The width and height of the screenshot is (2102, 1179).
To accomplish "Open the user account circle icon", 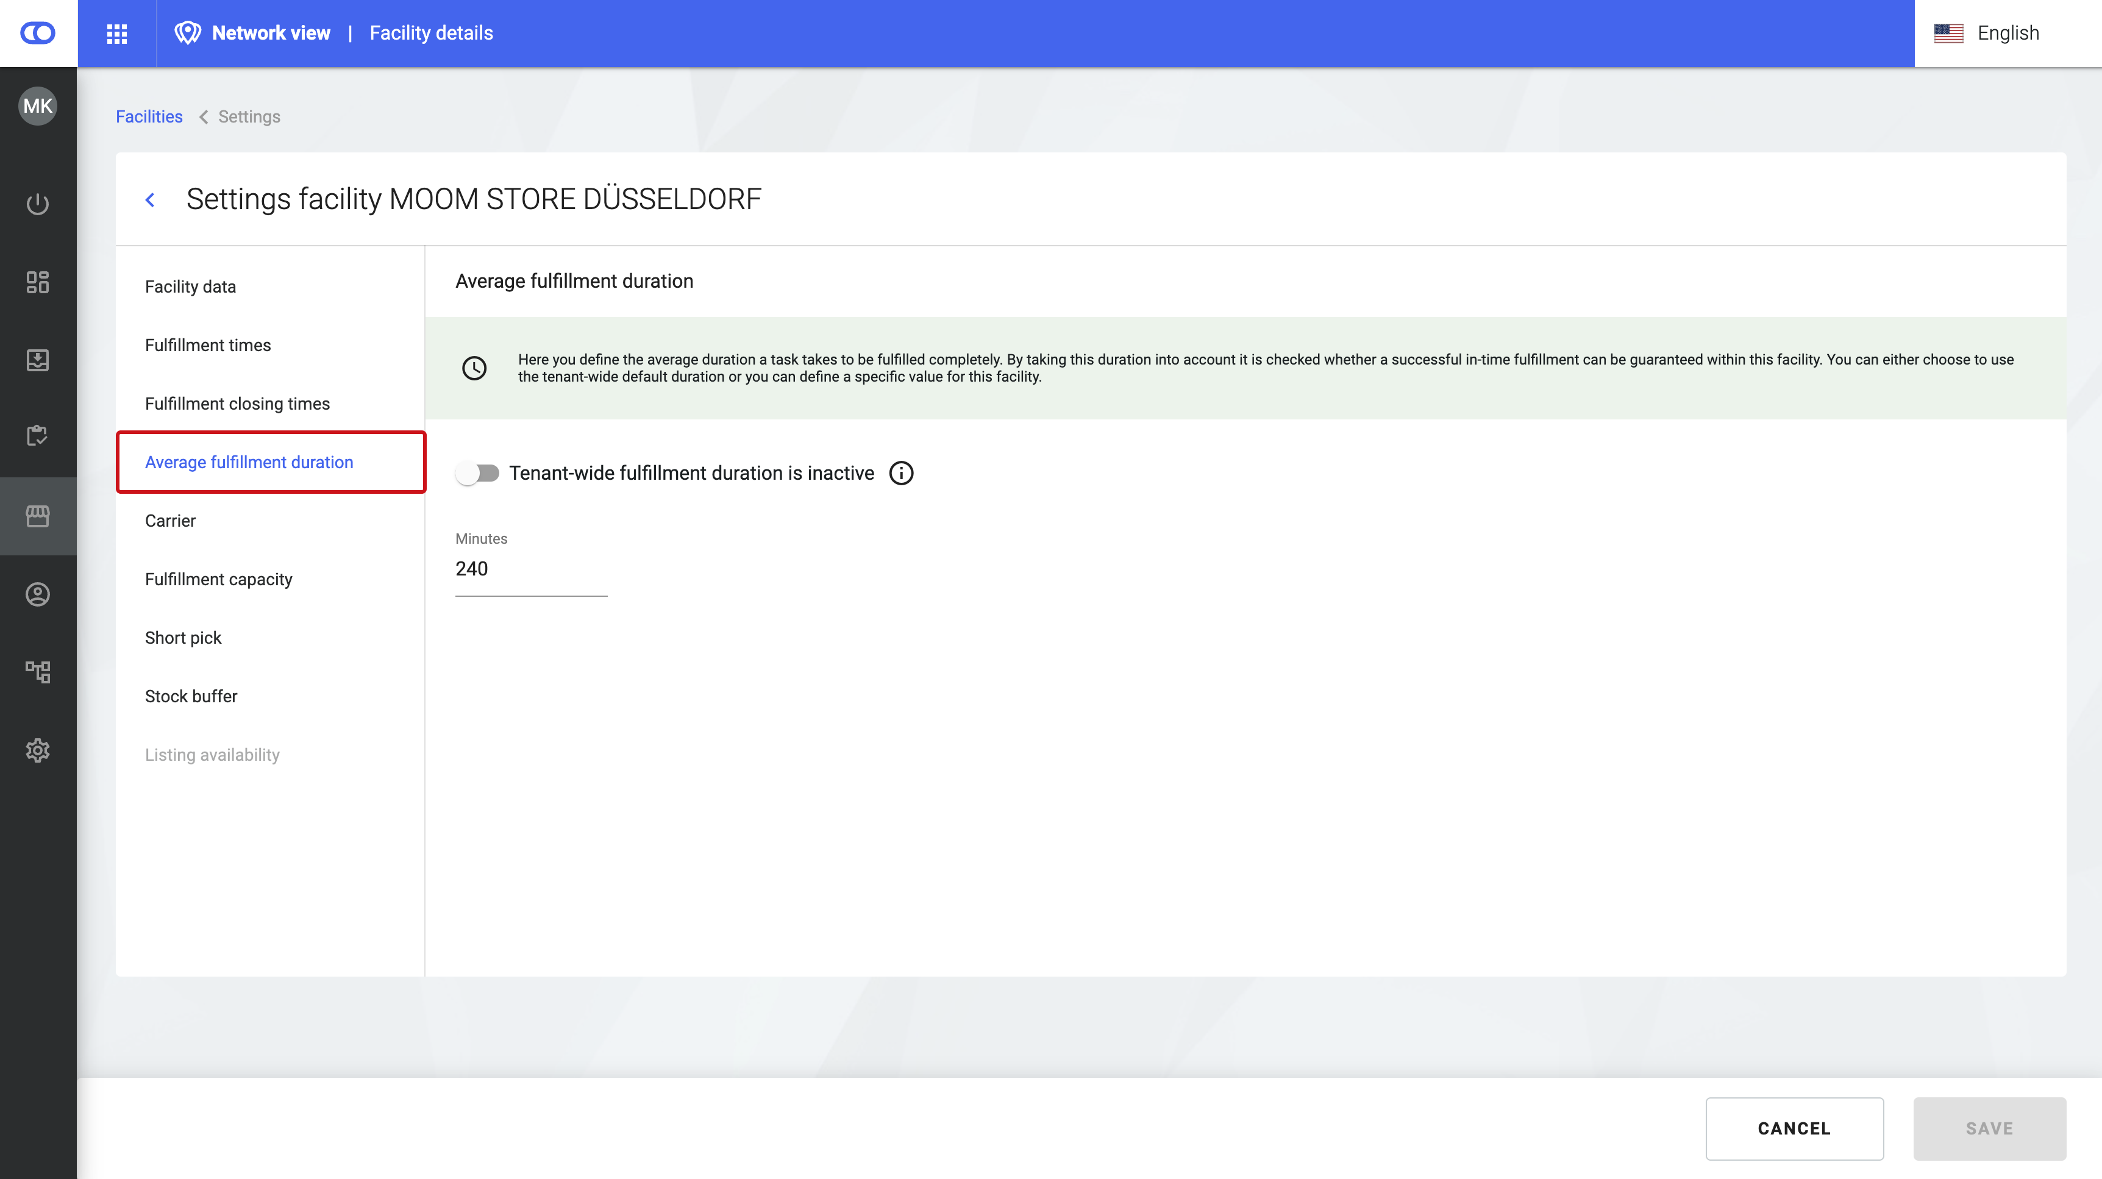I will click(x=38, y=594).
